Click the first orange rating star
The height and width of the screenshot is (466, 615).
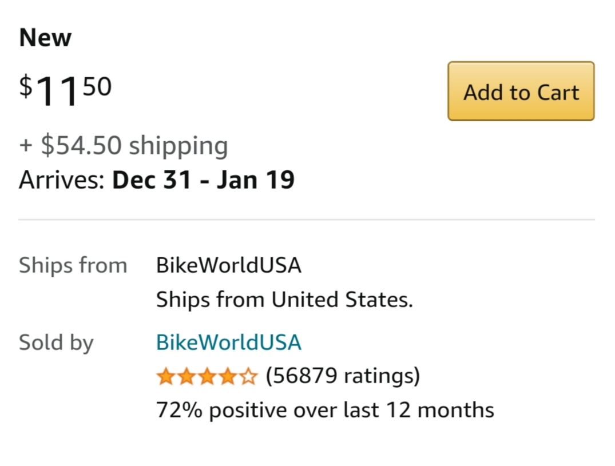coord(165,377)
